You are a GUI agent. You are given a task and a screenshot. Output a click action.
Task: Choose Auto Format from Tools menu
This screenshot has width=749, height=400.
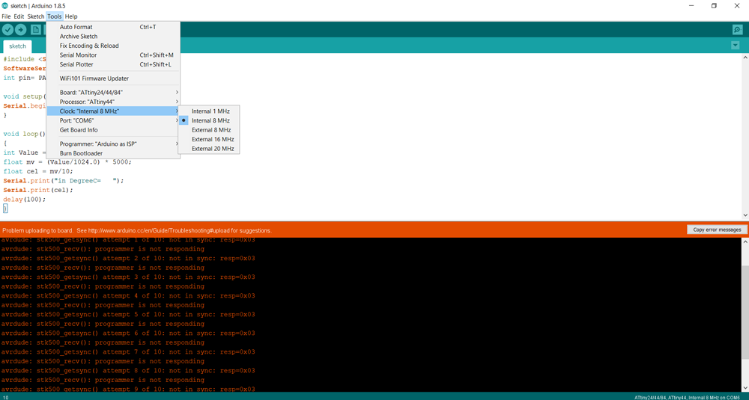[113, 27]
